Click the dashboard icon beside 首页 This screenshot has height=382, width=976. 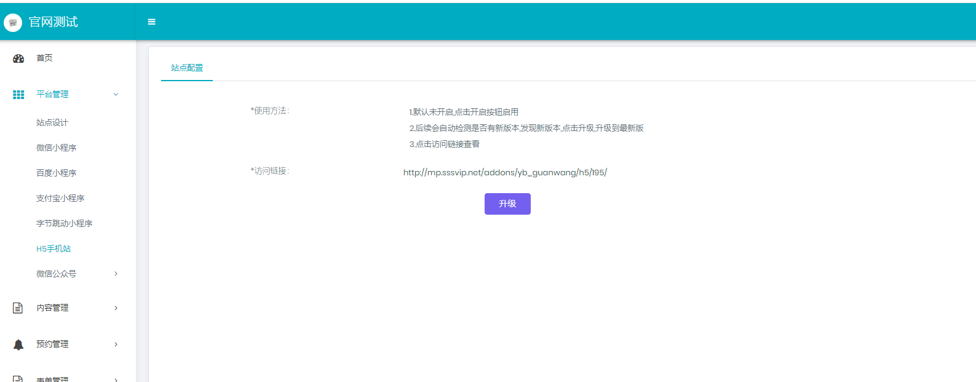(x=18, y=58)
